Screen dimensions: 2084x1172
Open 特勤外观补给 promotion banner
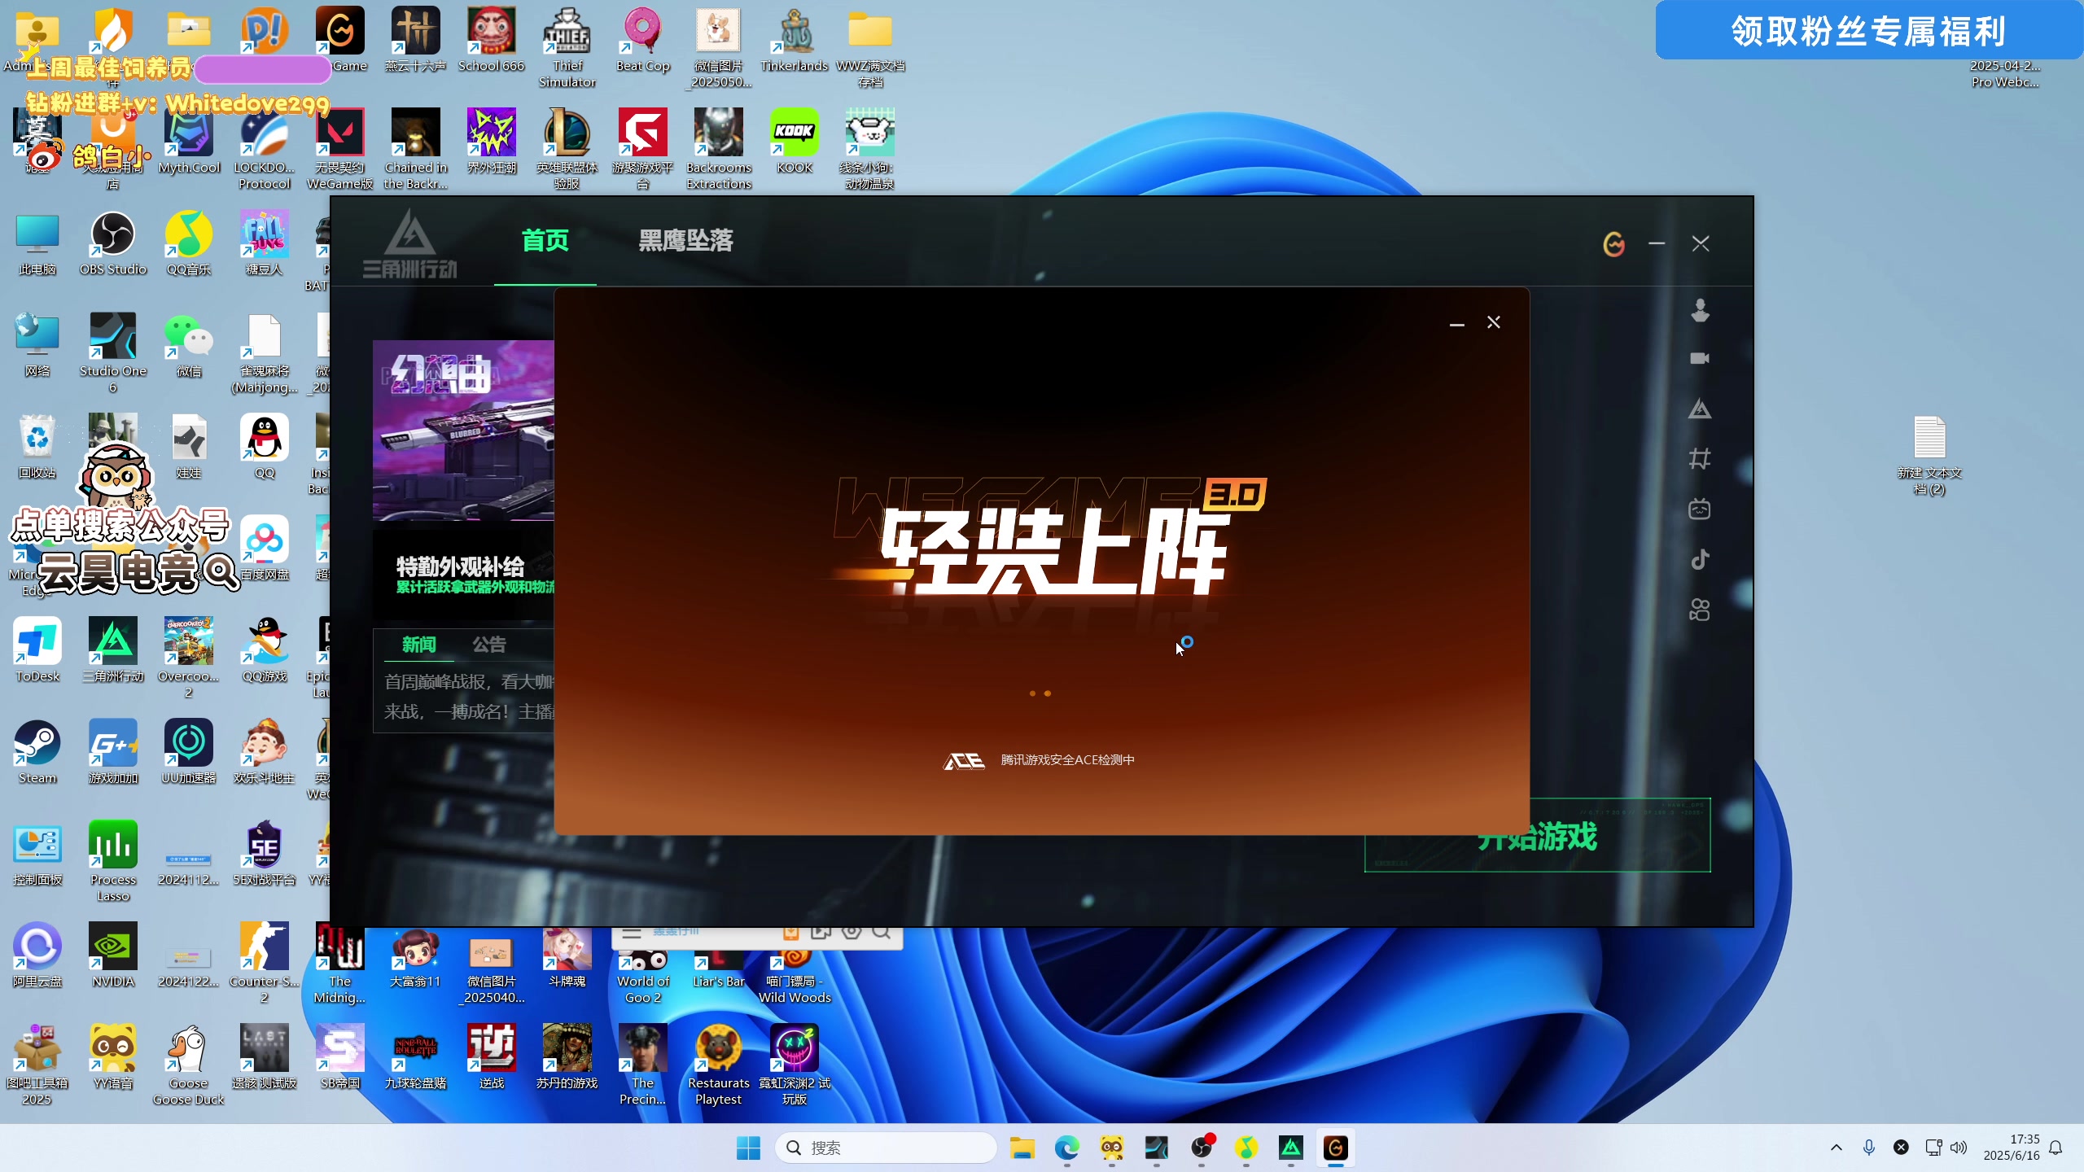pyautogui.click(x=463, y=575)
